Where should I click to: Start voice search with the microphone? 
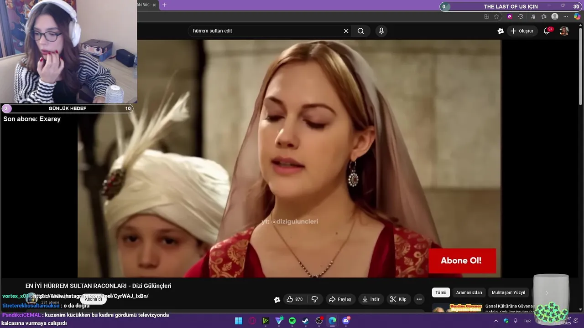[381, 31]
